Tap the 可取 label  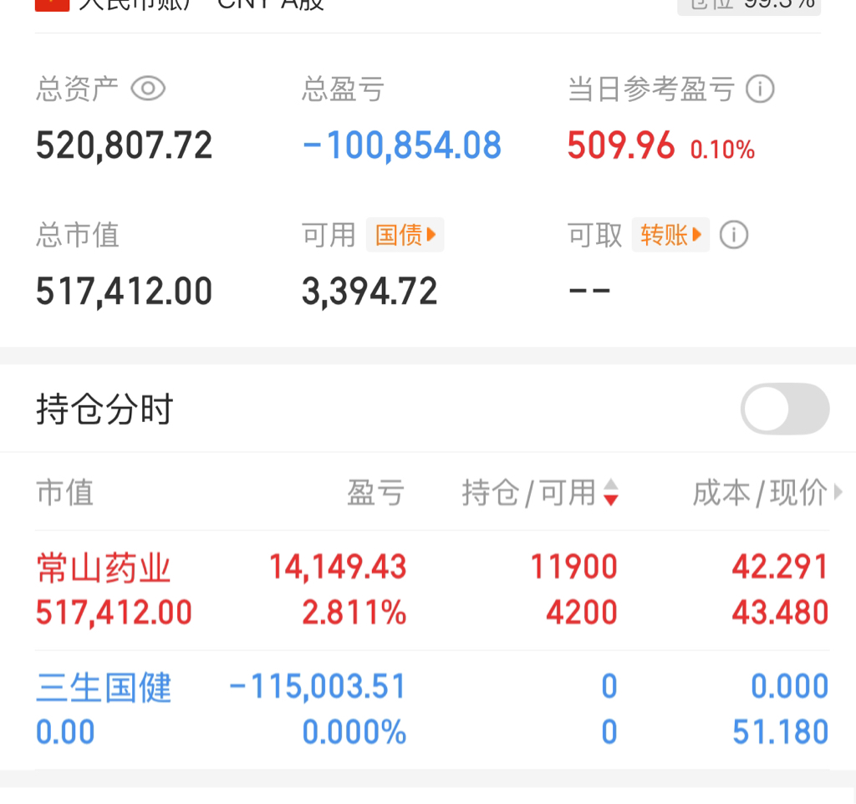(595, 235)
